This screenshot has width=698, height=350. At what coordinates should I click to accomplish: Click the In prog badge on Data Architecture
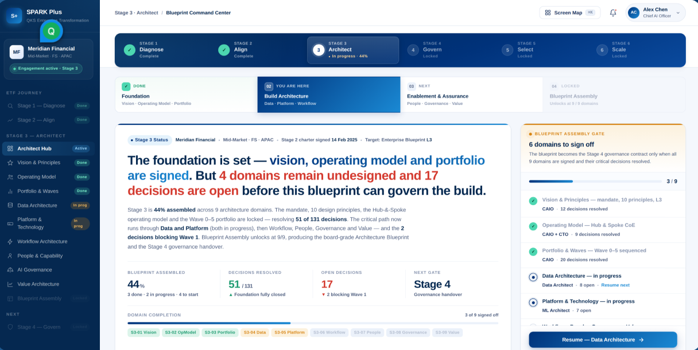pyautogui.click(x=80, y=205)
